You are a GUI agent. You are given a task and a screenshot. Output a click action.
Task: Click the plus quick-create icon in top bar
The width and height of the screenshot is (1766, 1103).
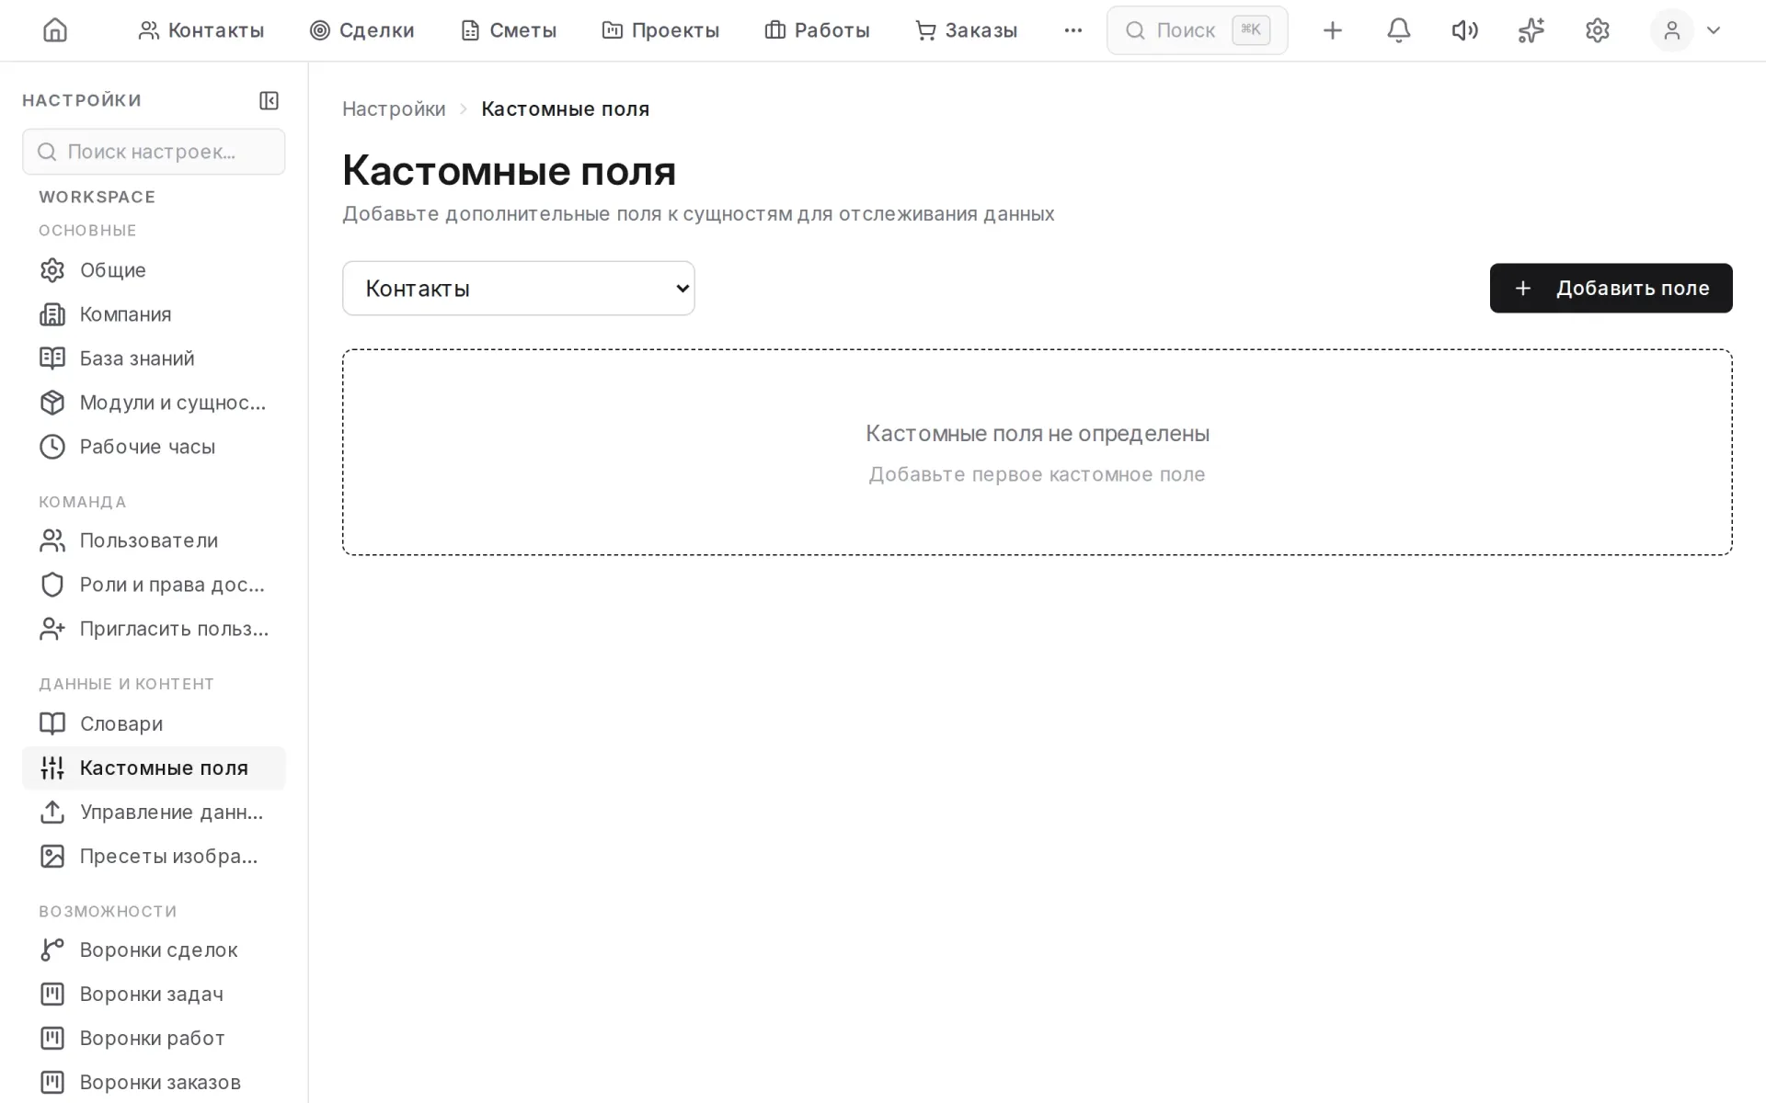click(1332, 30)
